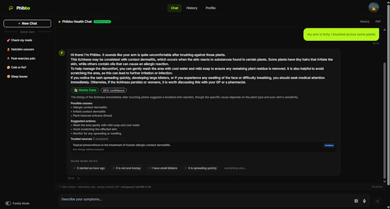Viewport: 390px width, 209px height.
Task: Switch to the Chat tab
Action: 175,8
